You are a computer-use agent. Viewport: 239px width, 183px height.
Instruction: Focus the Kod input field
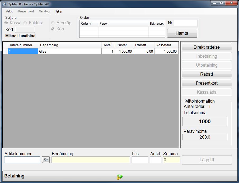(x=25, y=29)
